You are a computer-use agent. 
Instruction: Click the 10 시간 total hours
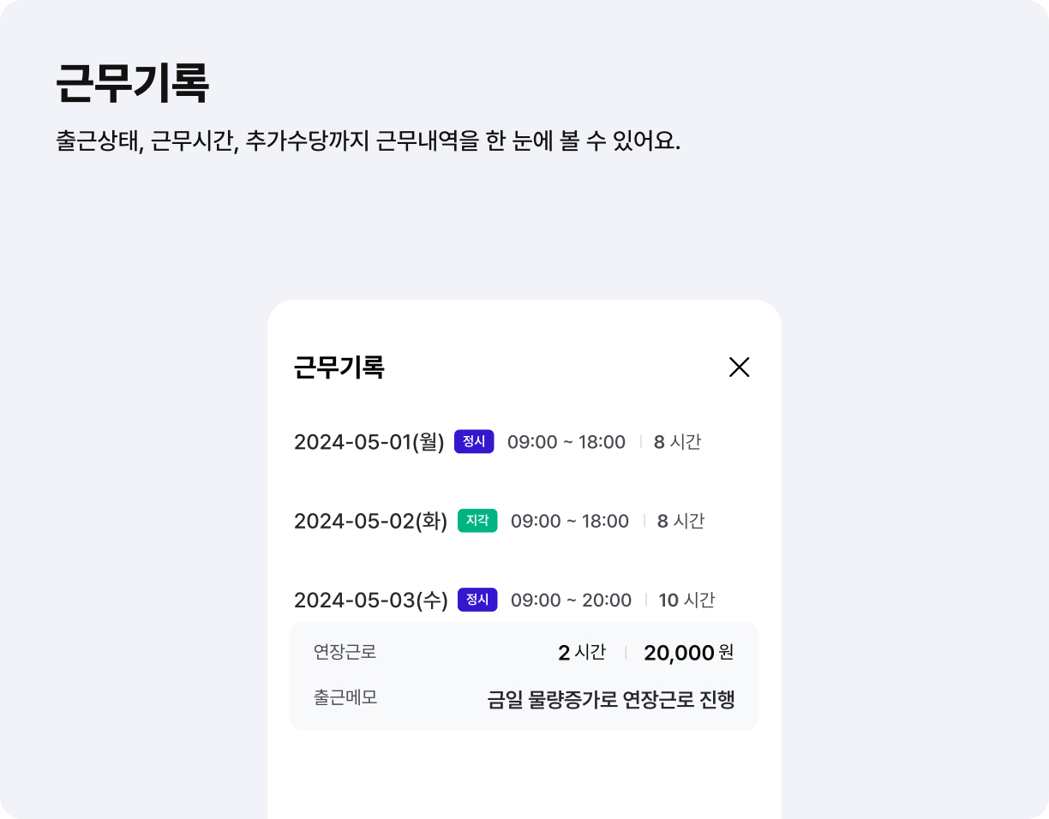(686, 600)
